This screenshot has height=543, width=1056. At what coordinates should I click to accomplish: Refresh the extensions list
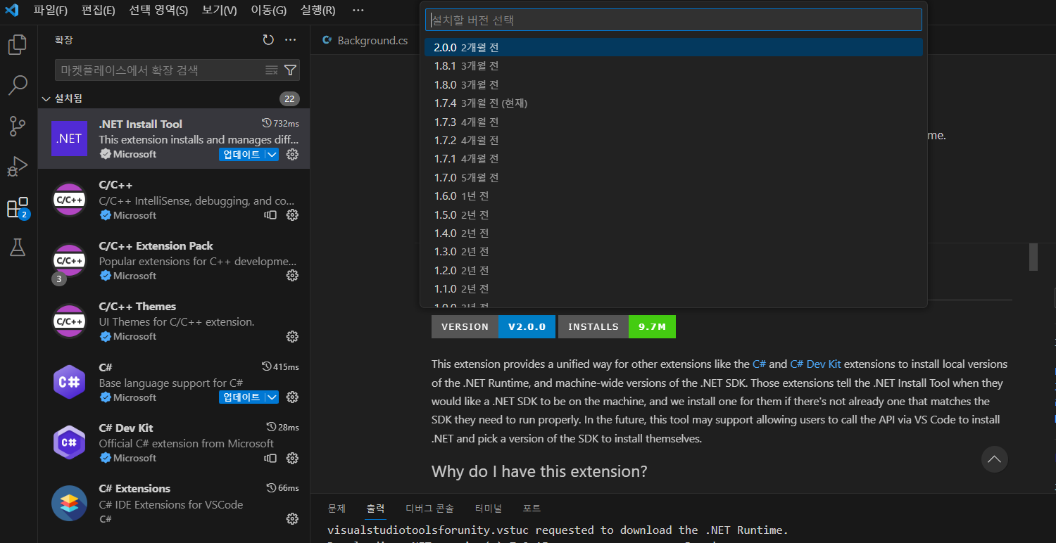[x=268, y=40]
